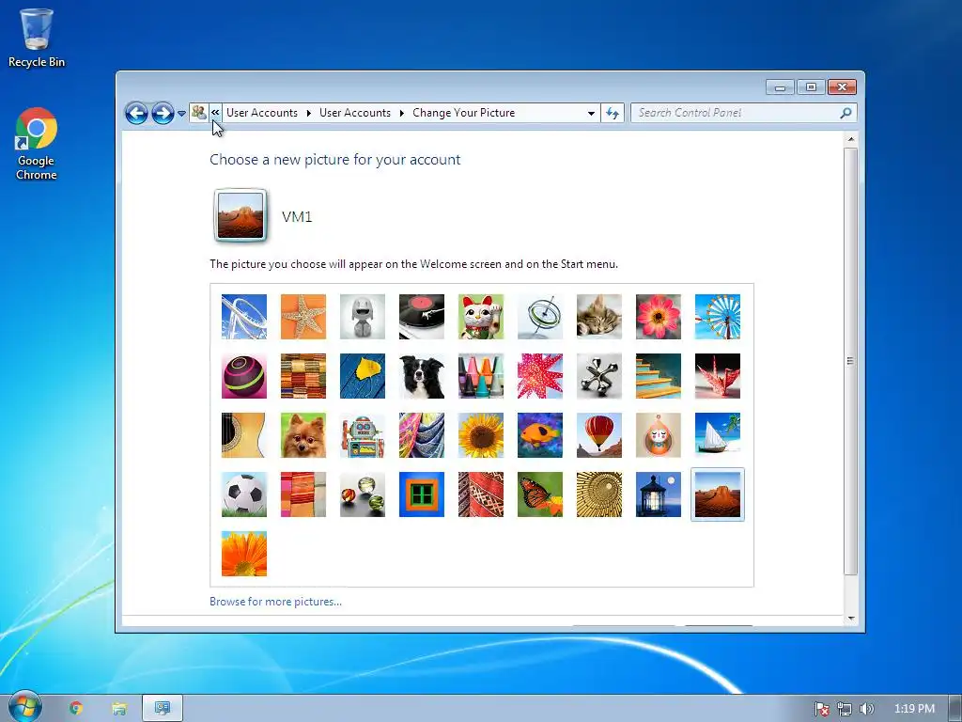Pick the monarch butterfly picture

(x=540, y=494)
